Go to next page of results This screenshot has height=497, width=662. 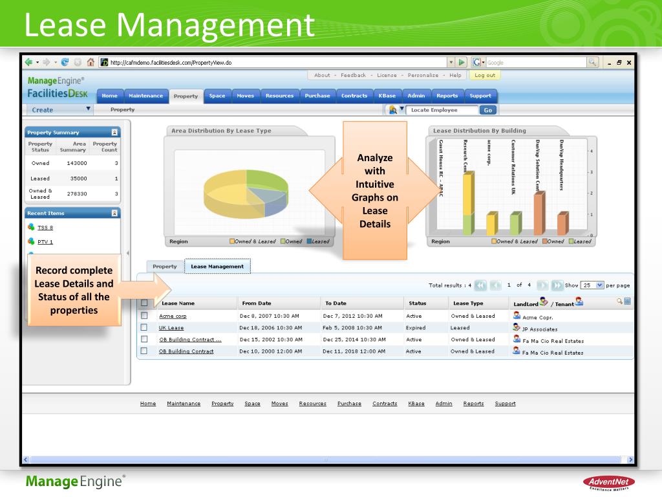pyautogui.click(x=542, y=285)
